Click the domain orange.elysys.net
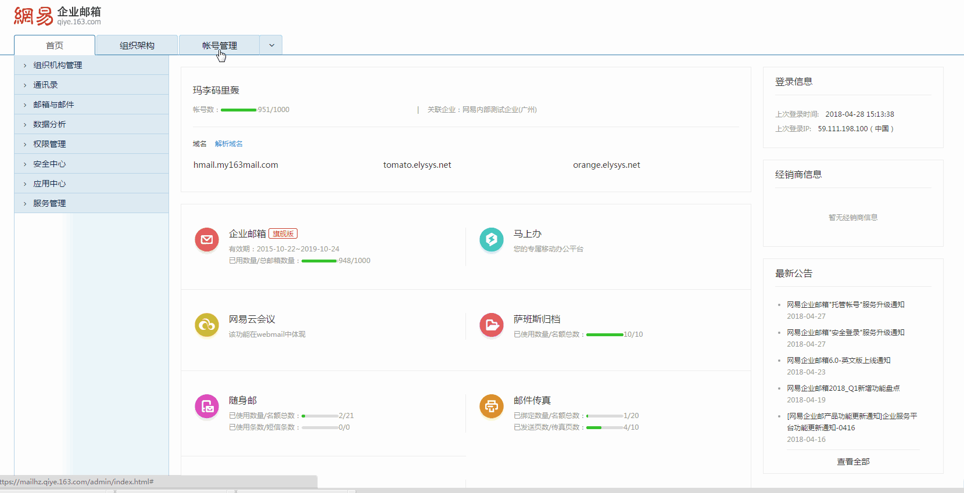Image resolution: width=964 pixels, height=493 pixels. [x=607, y=165]
